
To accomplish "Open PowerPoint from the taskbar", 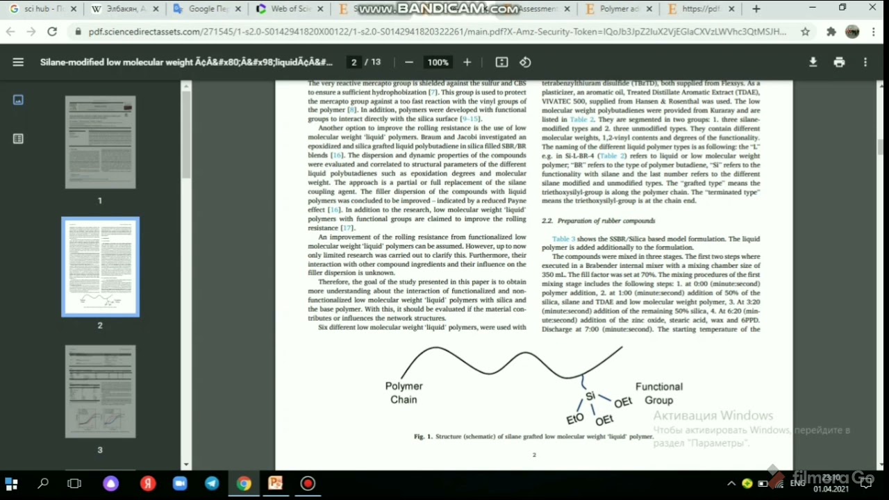I will (276, 483).
